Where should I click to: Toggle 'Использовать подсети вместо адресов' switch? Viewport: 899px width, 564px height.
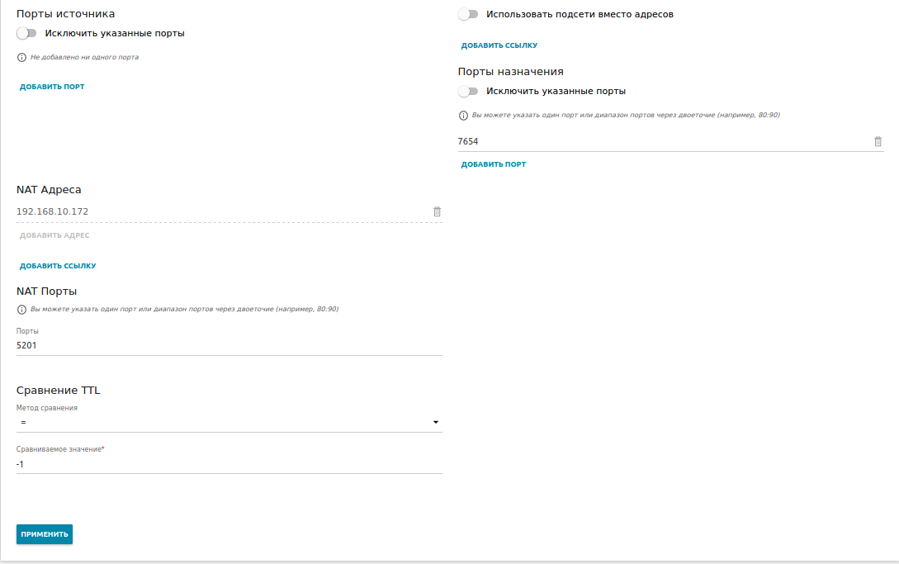coord(468,14)
